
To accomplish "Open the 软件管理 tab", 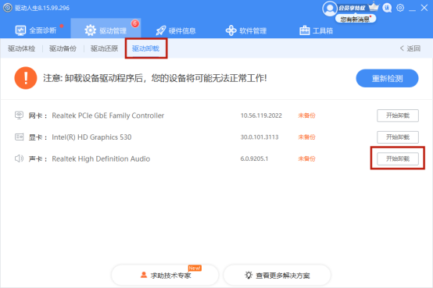I will [246, 30].
